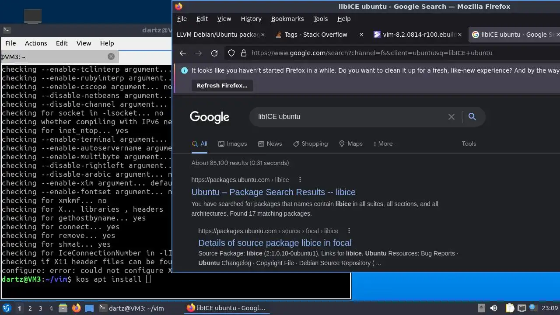This screenshot has height=315, width=560.
Task: Open the tracking protection shield icon
Action: coord(231,53)
